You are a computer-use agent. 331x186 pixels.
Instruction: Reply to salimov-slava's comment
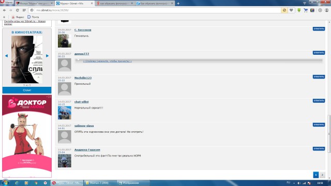pos(319,125)
